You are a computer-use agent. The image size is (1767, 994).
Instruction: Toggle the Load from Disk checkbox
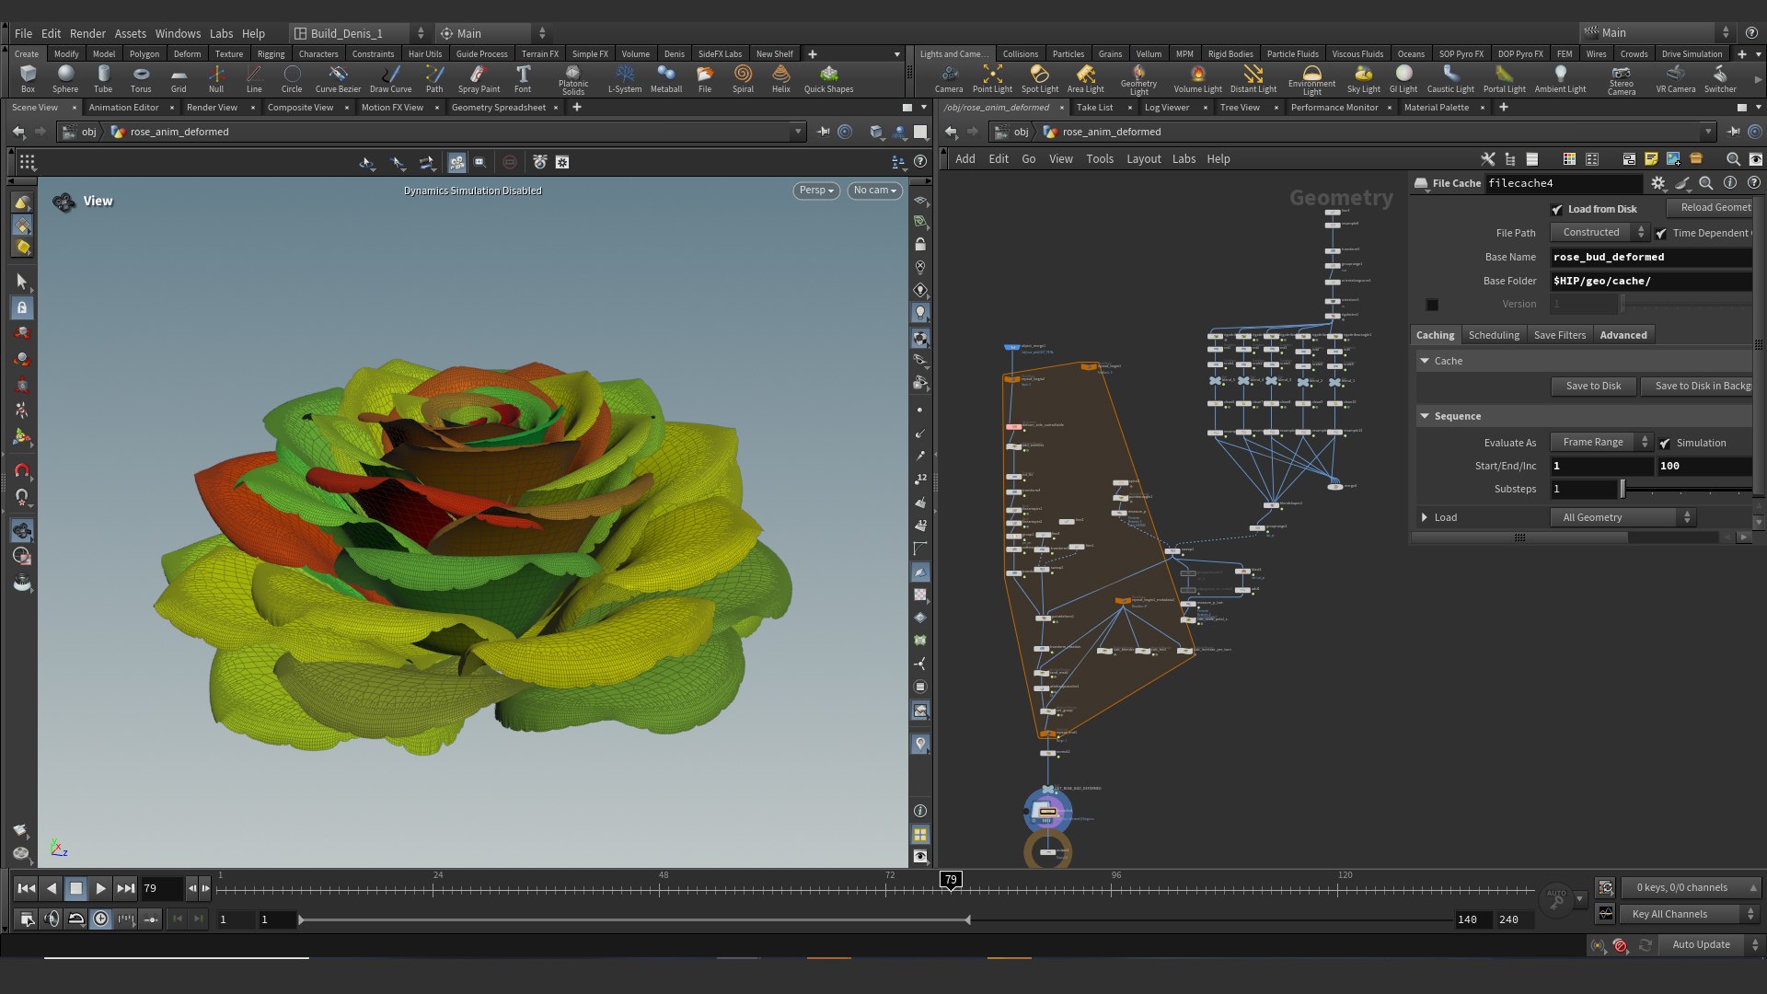pos(1556,210)
